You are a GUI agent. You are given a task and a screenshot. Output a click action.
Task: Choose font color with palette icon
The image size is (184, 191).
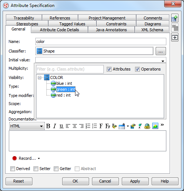point(114,126)
